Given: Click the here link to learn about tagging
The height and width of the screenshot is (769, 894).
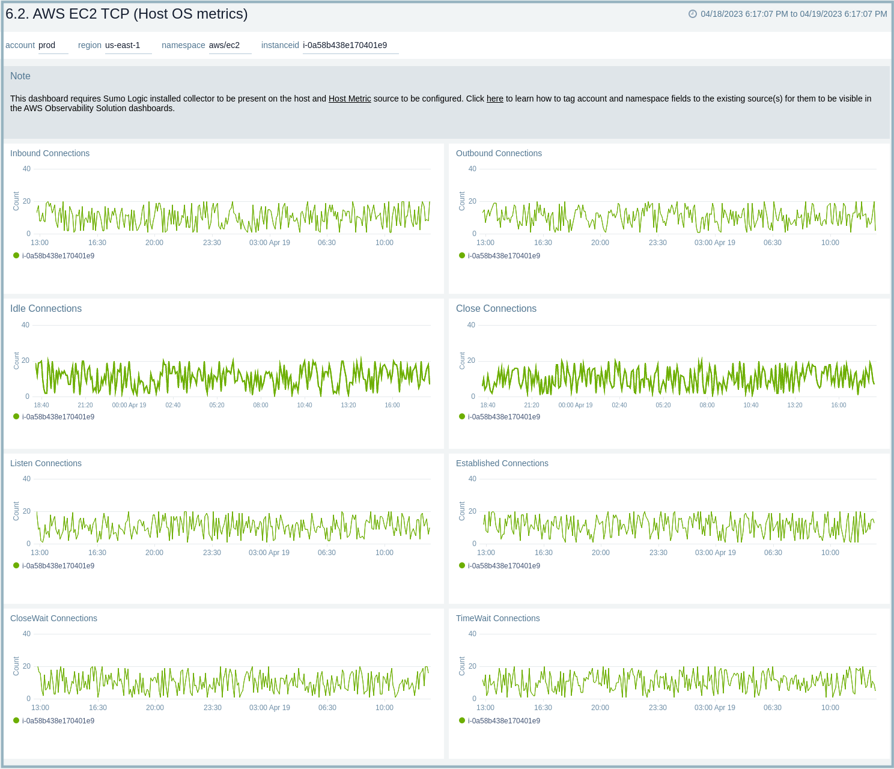Looking at the screenshot, I should (494, 99).
